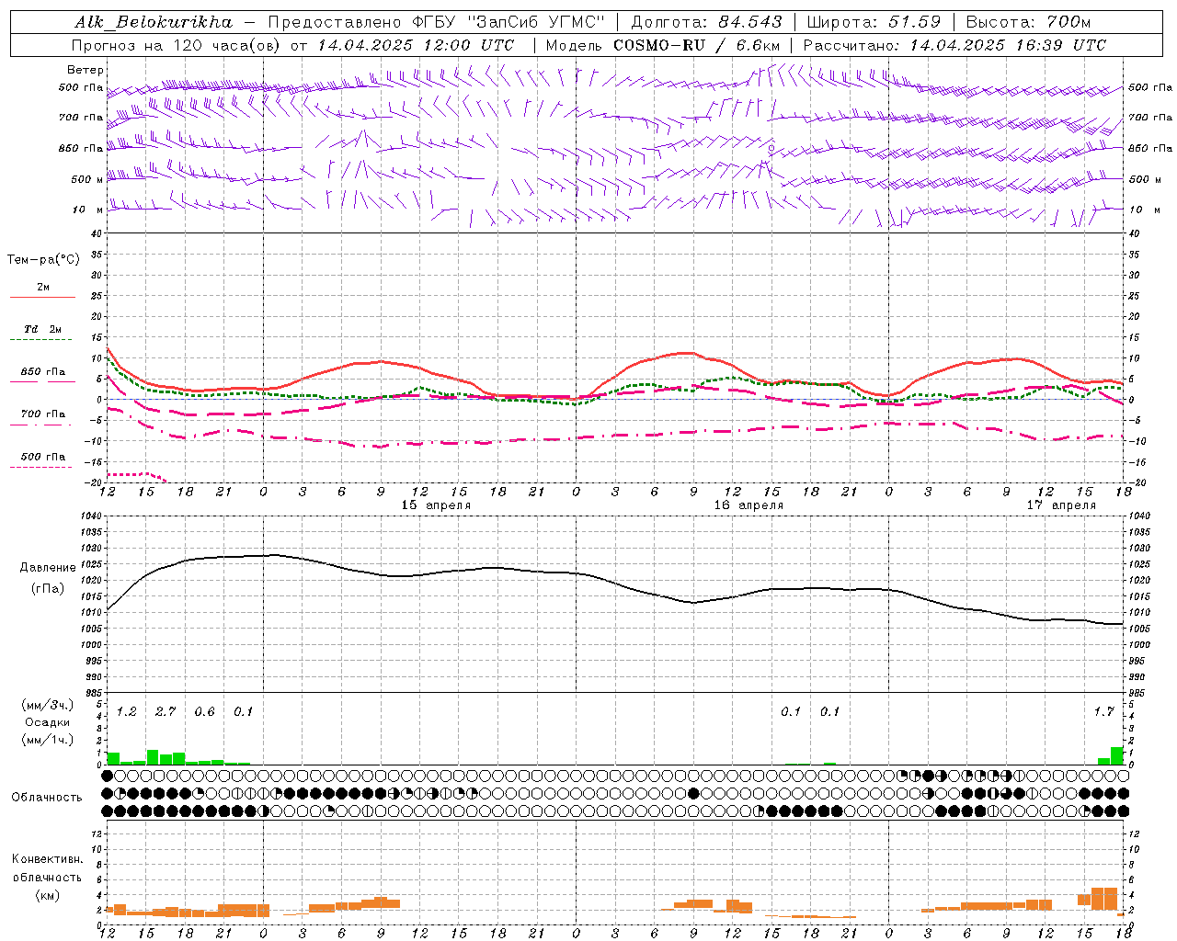
Task: Click the "Конвективн." convective cloud label
Action: pos(47,859)
